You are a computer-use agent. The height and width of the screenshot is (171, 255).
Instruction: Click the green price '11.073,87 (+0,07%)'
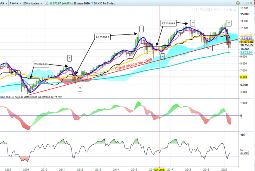point(61,3)
